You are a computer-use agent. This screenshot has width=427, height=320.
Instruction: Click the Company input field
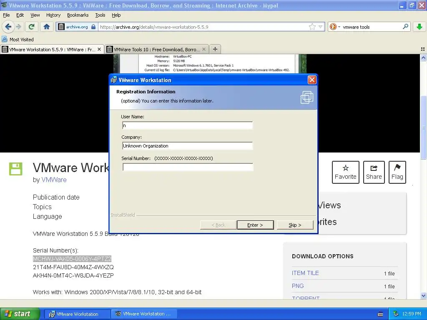(188, 146)
